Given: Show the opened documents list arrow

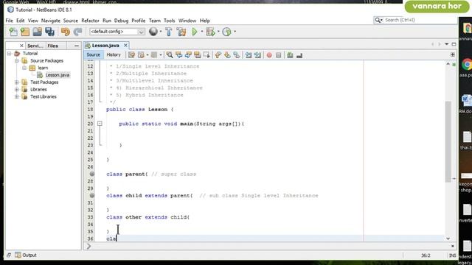Looking at the screenshot, I should point(447,44).
